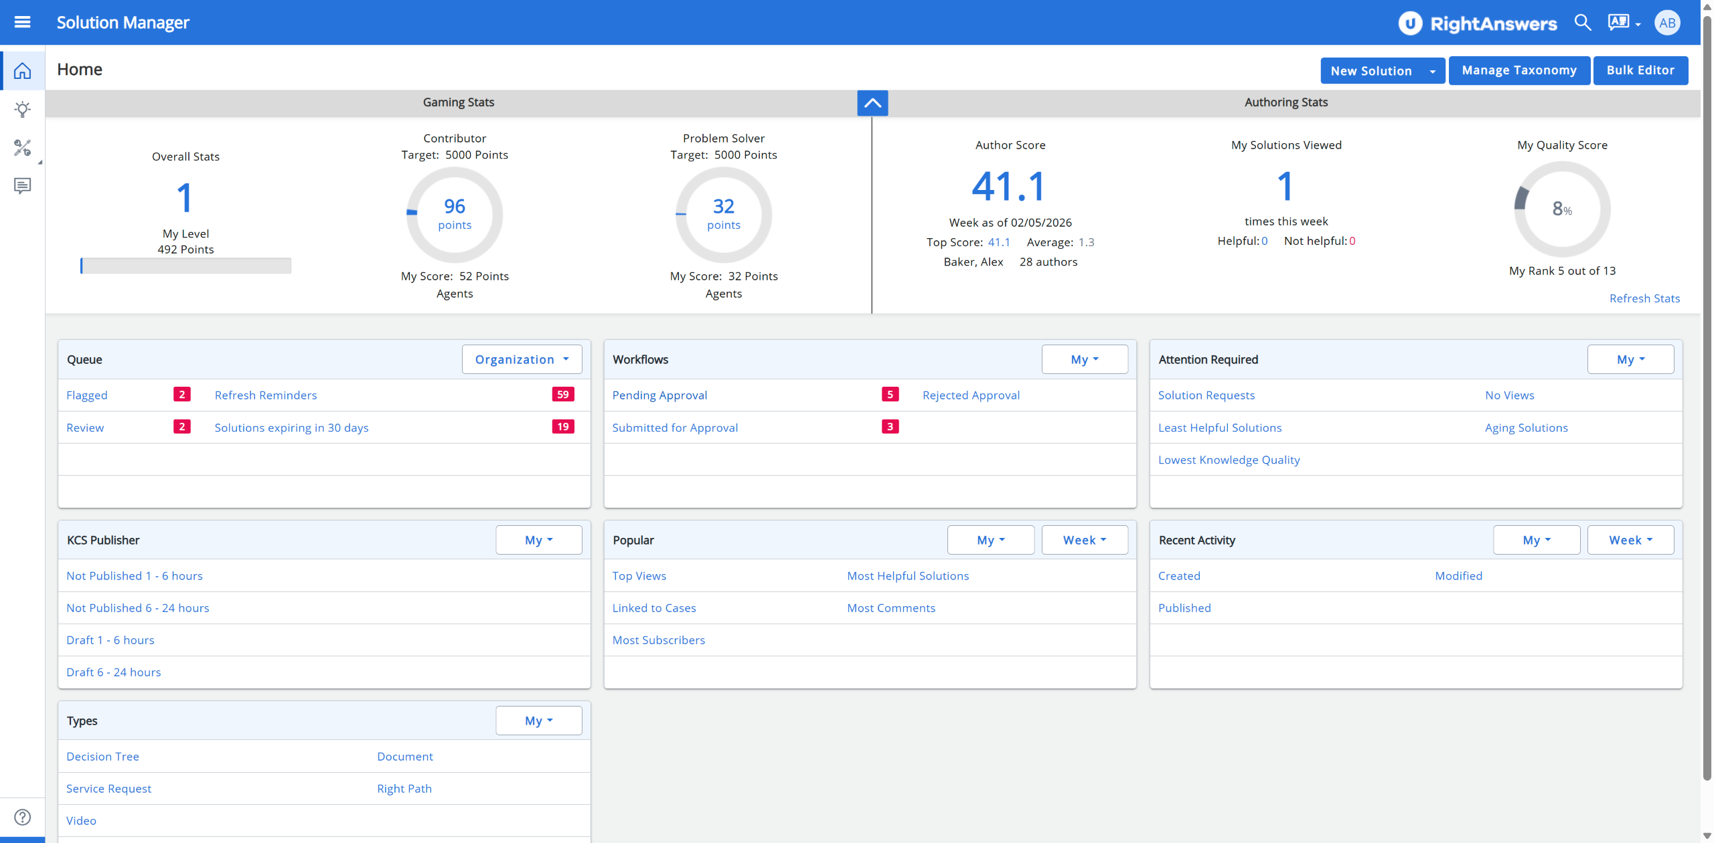Expand the New Solution dropdown arrow
Image resolution: width=1714 pixels, height=843 pixels.
(1433, 71)
